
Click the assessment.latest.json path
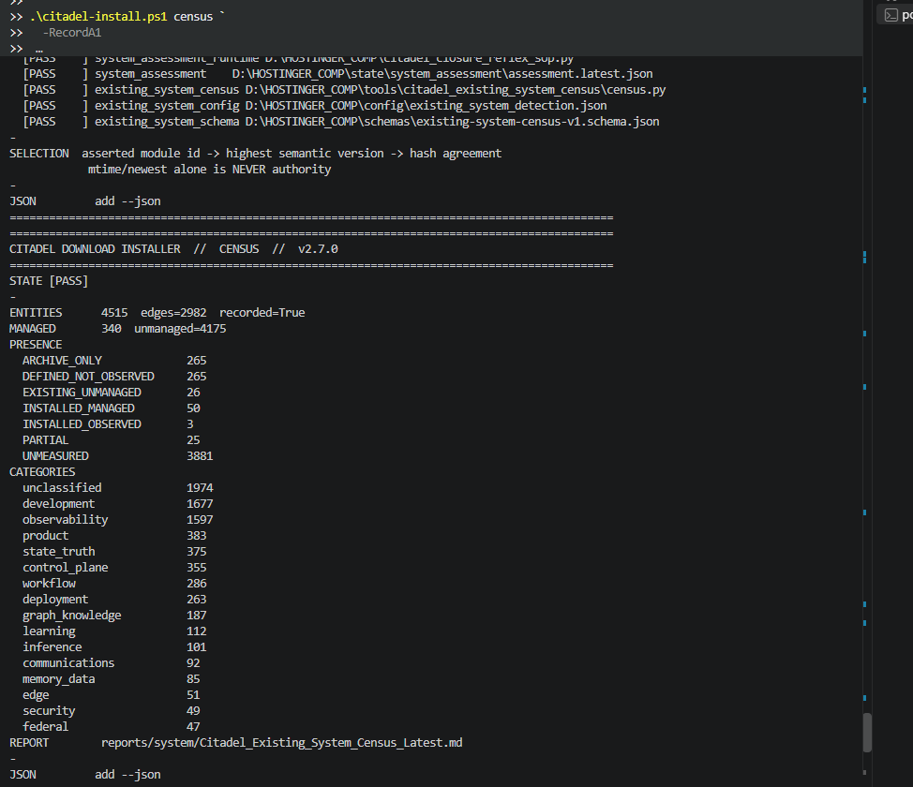pos(442,74)
